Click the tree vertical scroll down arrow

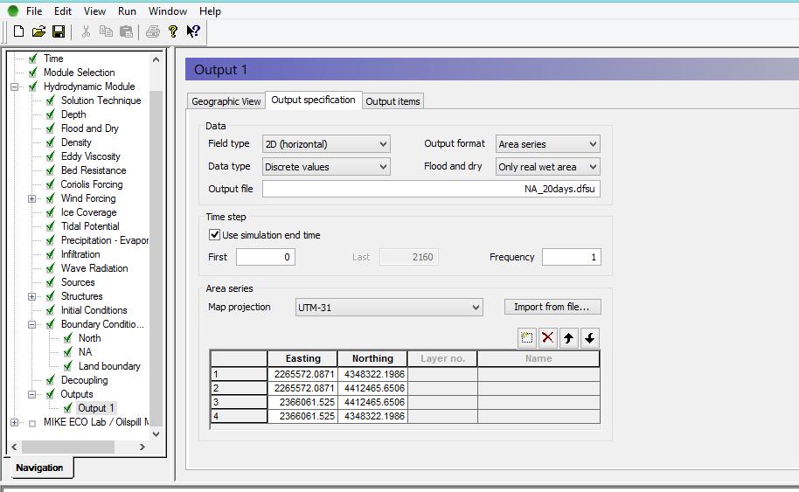click(x=156, y=434)
